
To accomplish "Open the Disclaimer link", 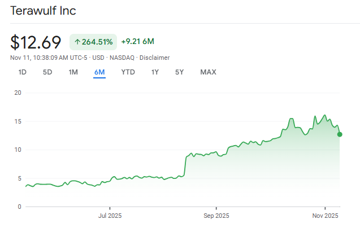I will click(x=155, y=58).
